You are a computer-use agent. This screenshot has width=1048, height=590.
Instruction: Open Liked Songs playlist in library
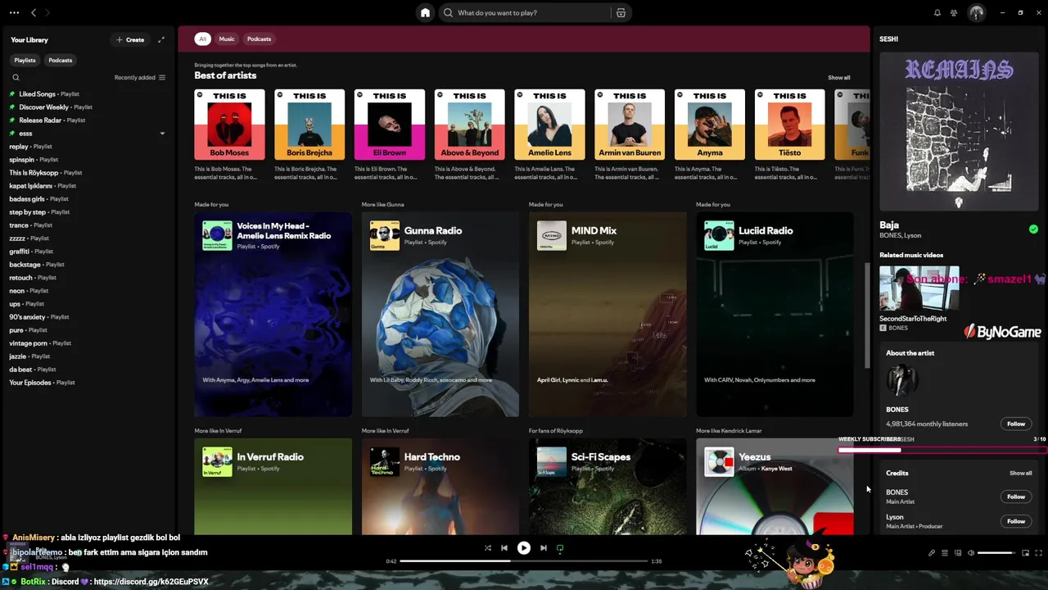coord(86,94)
